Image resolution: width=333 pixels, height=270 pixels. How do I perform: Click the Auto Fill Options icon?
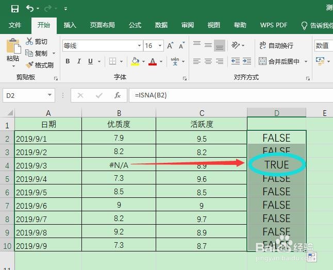pyautogui.click(x=311, y=257)
